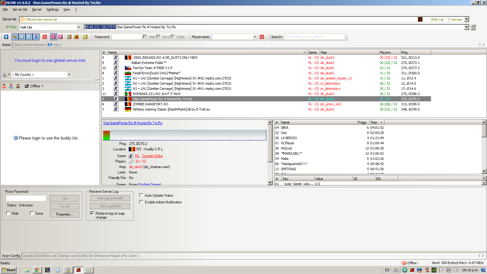The image size is (487, 274).
Task: Open the calculator taskbar icon
Action: (x=58, y=270)
